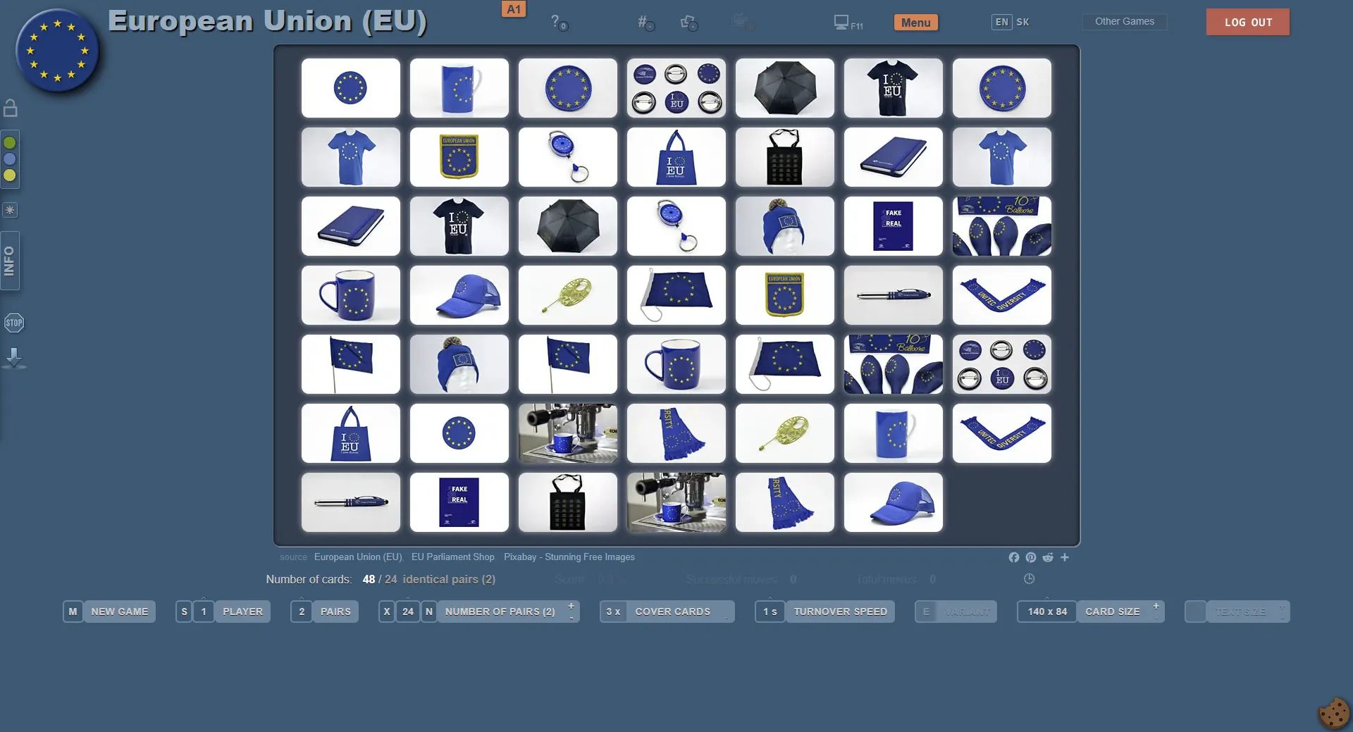Click the STOP sign icon

point(13,323)
